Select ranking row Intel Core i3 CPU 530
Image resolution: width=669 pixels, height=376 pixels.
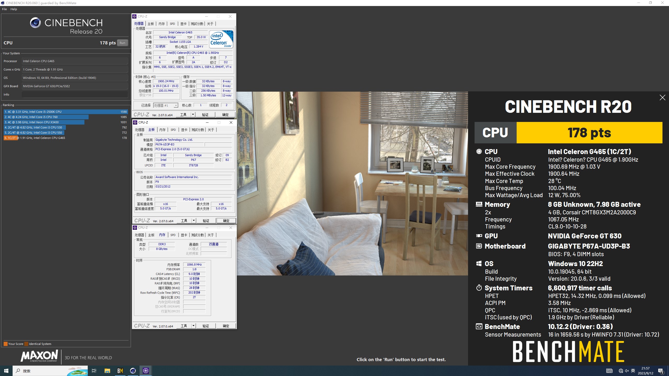(x=66, y=127)
